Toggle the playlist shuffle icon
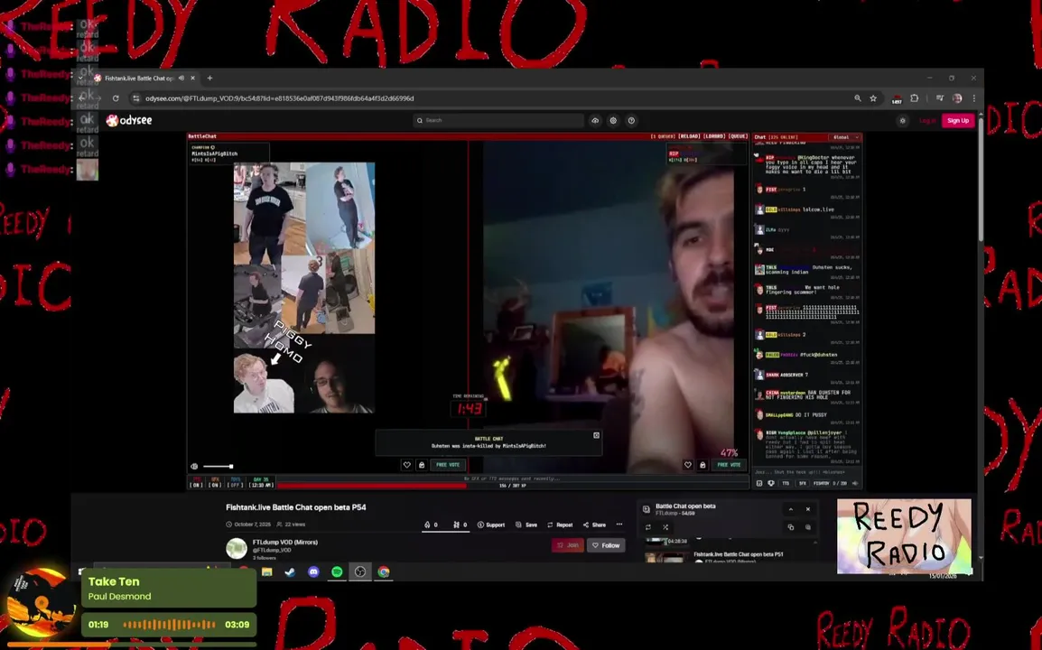The image size is (1042, 650). click(x=665, y=527)
